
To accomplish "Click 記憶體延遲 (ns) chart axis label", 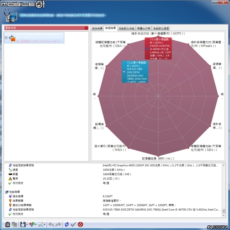I will coord(158,158).
